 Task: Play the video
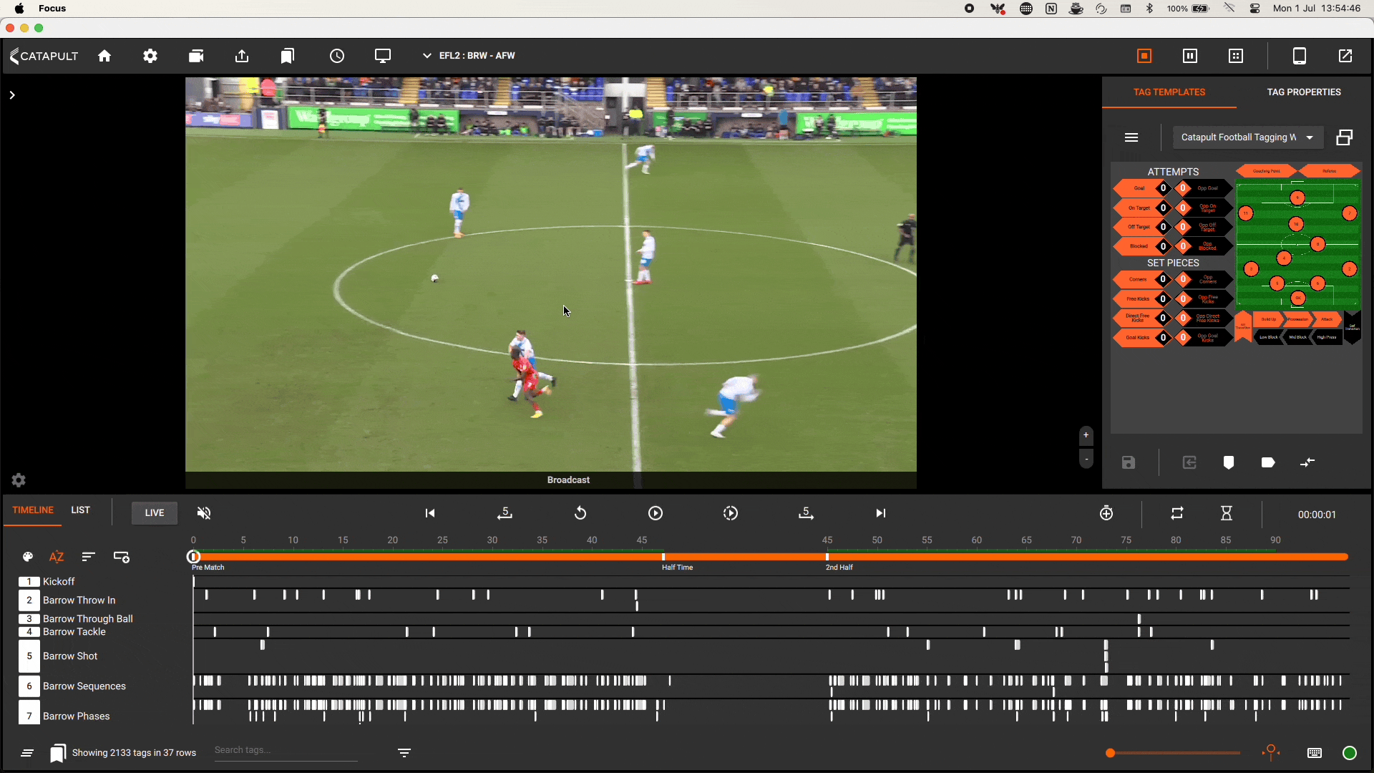(x=656, y=513)
